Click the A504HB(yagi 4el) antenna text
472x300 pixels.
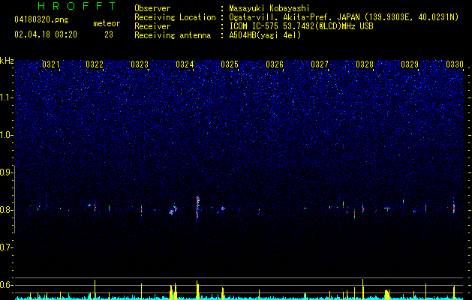265,35
